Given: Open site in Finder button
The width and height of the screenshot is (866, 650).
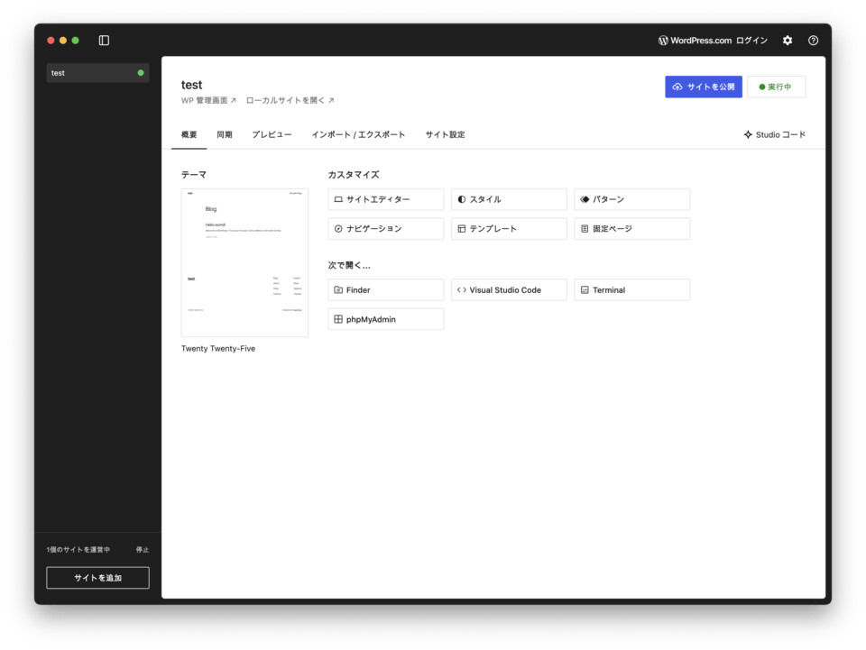Looking at the screenshot, I should point(385,289).
